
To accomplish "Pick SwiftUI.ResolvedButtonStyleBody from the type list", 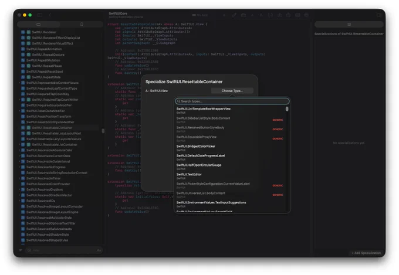I will click(230, 129).
